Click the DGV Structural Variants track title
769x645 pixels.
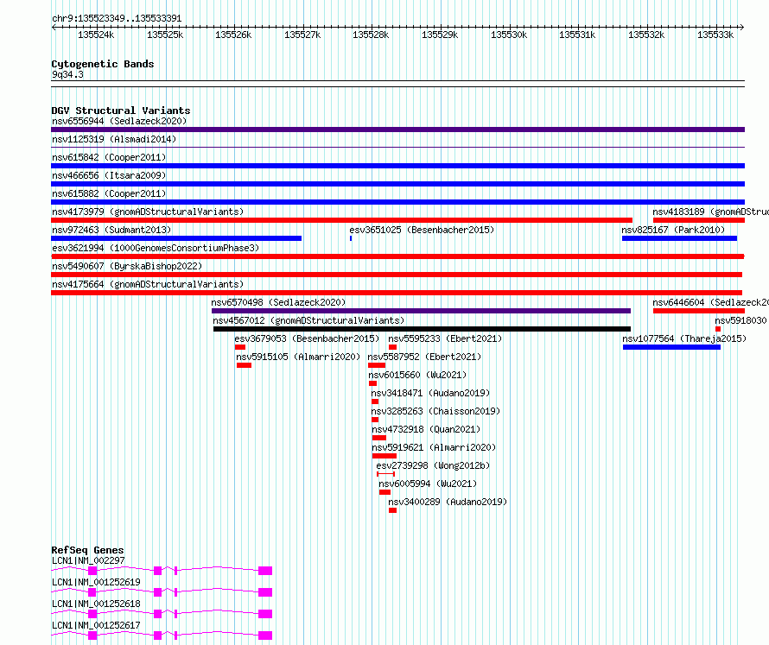[121, 111]
